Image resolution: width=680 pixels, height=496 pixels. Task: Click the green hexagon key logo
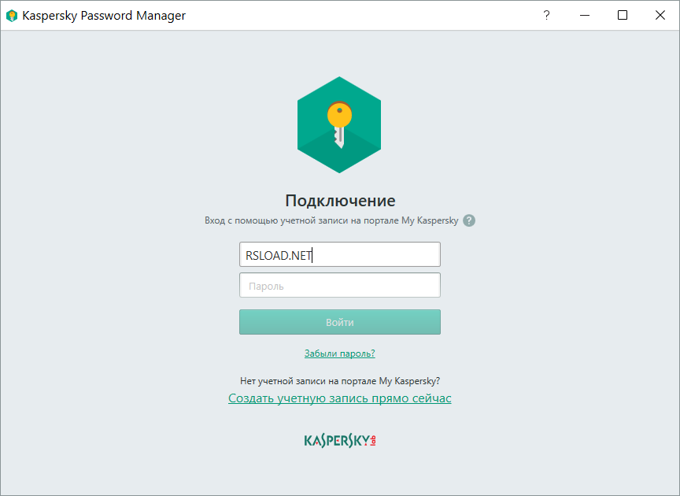click(339, 125)
